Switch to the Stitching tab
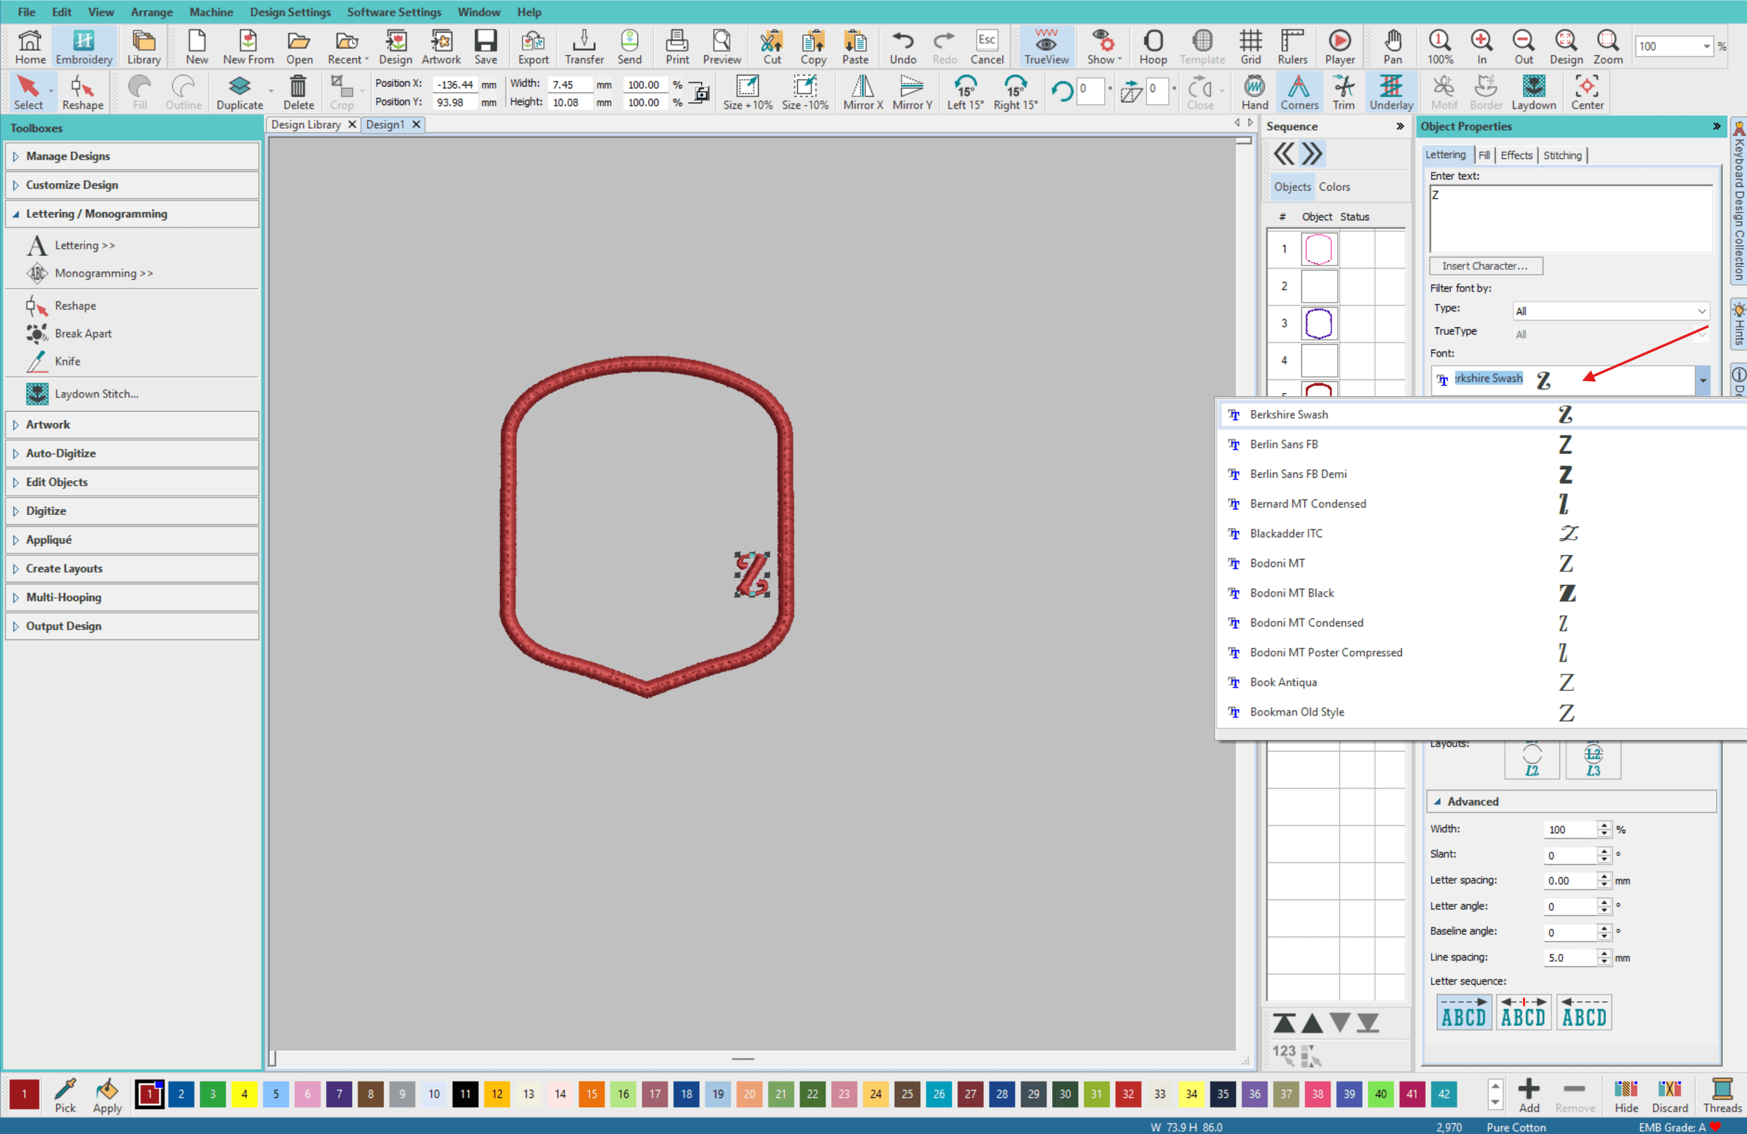The height and width of the screenshot is (1134, 1747). (x=1562, y=155)
